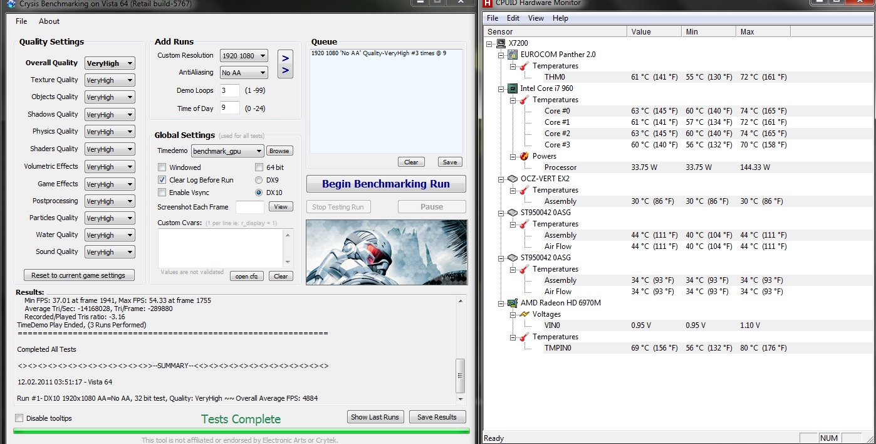
Task: Collapse the AMD Radeon HD 6970M node
Action: point(501,303)
